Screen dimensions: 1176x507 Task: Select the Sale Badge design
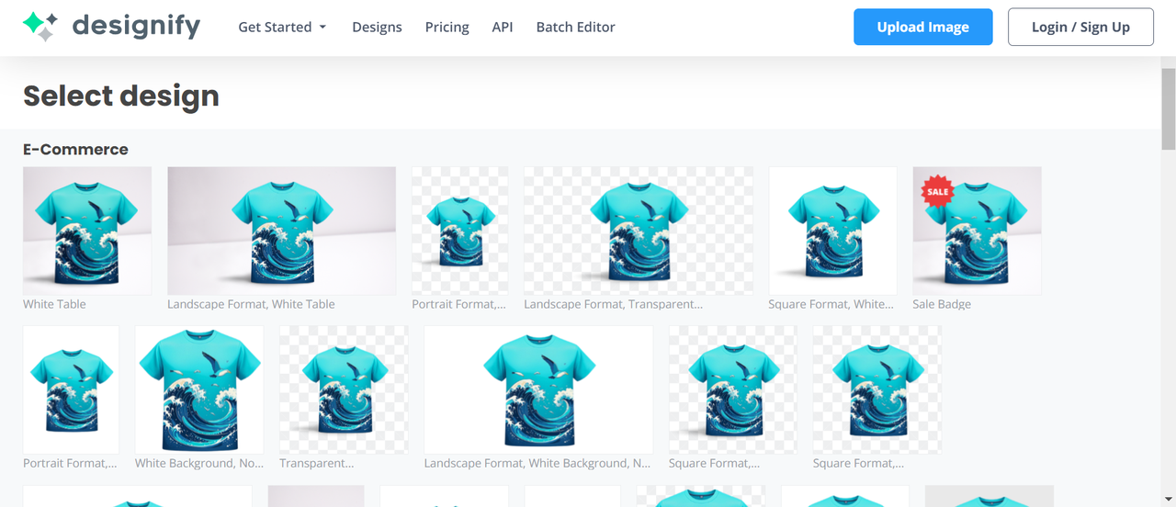coord(977,231)
